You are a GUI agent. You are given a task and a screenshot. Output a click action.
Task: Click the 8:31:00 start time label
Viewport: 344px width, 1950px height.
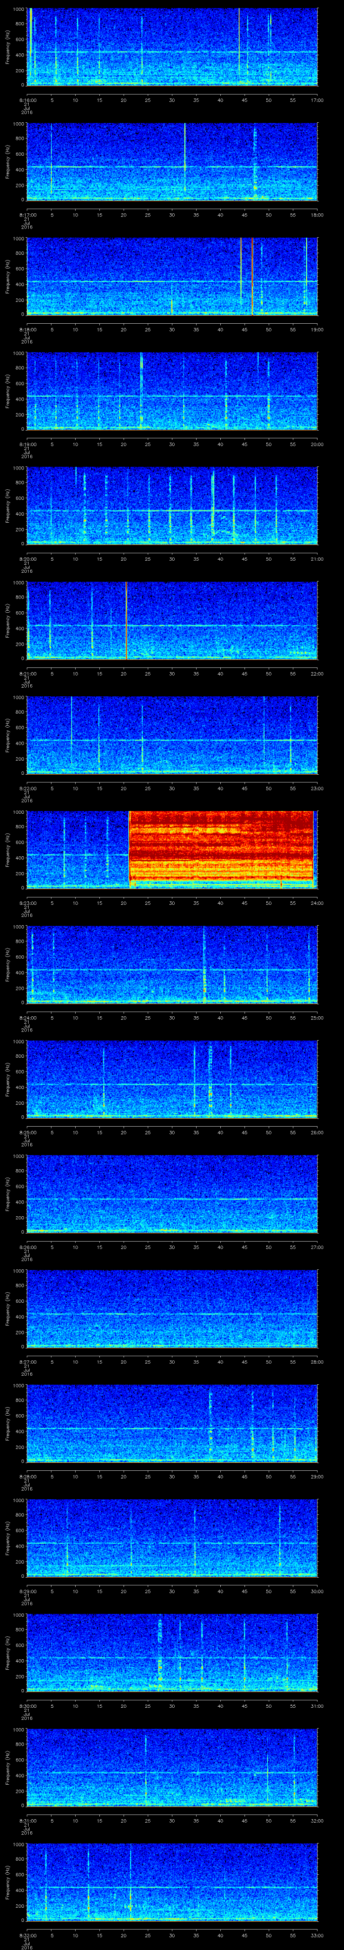click(28, 1821)
